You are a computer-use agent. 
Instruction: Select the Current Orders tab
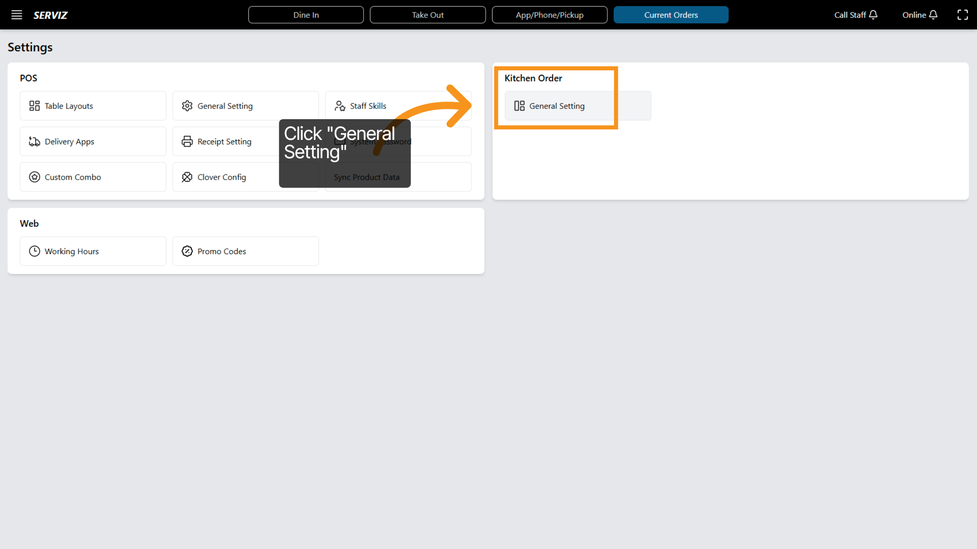coord(671,15)
